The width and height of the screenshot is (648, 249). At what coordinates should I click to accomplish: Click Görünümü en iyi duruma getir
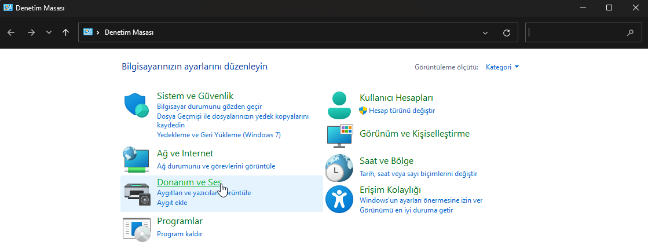pyautogui.click(x=407, y=210)
